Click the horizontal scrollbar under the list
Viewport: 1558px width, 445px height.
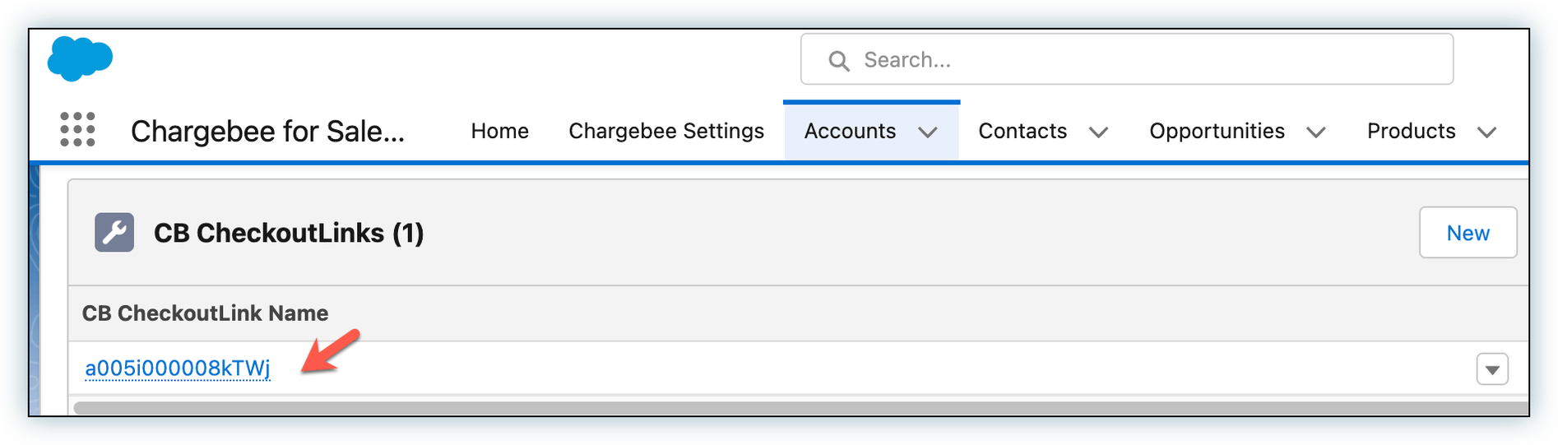(798, 408)
